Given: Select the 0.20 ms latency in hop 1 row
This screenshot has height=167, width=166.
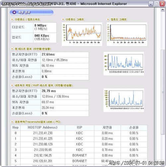Looking at the screenshot, I should click(x=107, y=139).
